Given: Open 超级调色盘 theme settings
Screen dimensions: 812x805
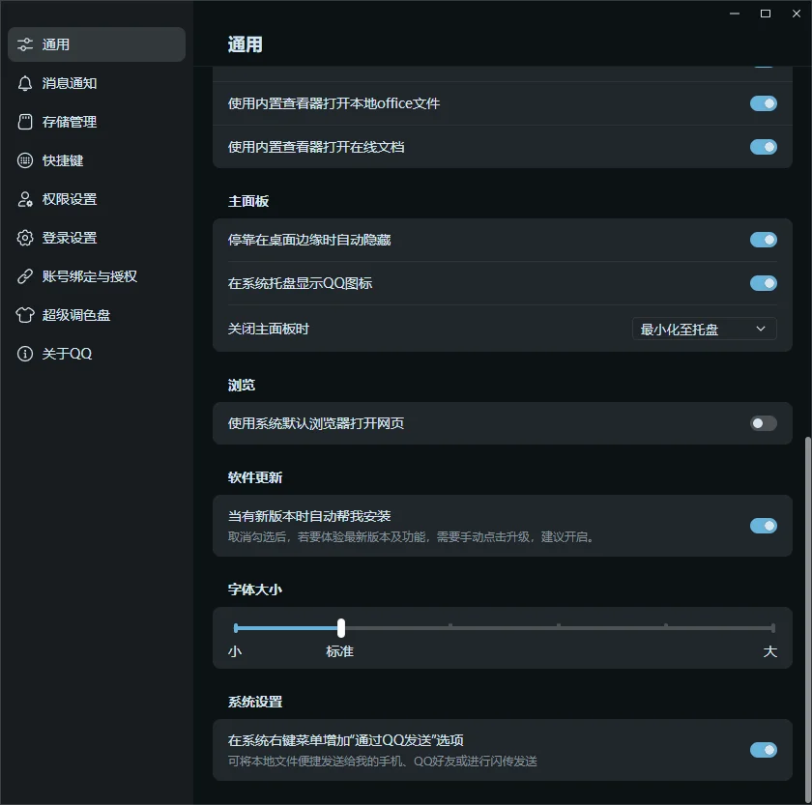Looking at the screenshot, I should pyautogui.click(x=97, y=315).
